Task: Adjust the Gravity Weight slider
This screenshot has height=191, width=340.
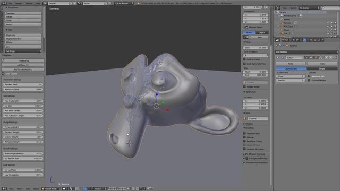Action: tap(23, 137)
